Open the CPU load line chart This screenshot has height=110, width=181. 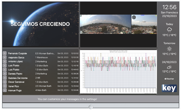coord(118,72)
